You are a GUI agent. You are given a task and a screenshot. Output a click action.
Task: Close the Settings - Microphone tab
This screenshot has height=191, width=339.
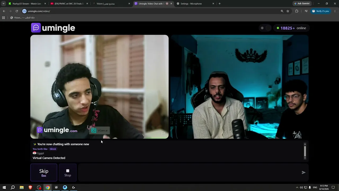[213, 4]
